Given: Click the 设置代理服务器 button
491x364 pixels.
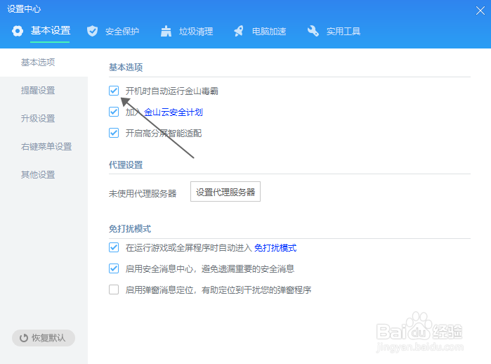Looking at the screenshot, I should (225, 192).
